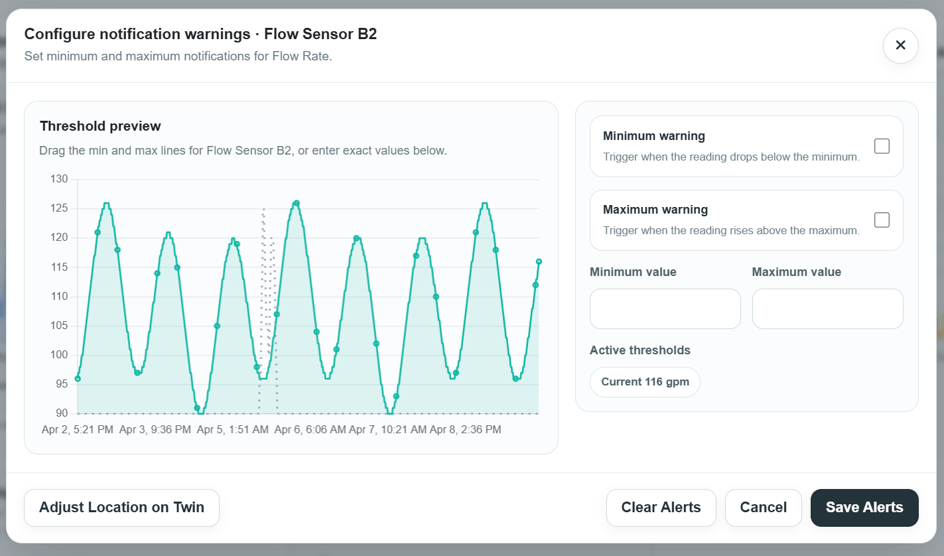Save Alerts for Flow Sensor B2
This screenshot has width=944, height=556.
[x=864, y=508]
